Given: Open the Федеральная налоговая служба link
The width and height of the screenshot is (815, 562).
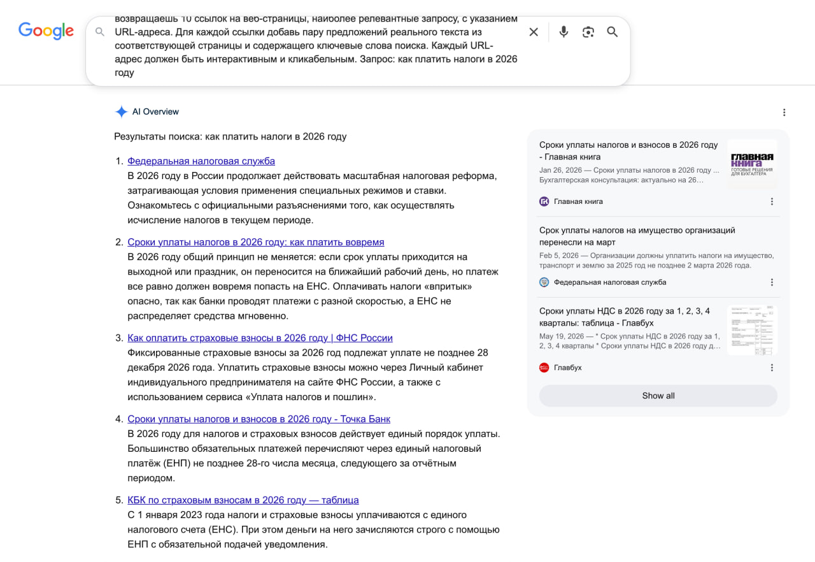Looking at the screenshot, I should (x=201, y=161).
